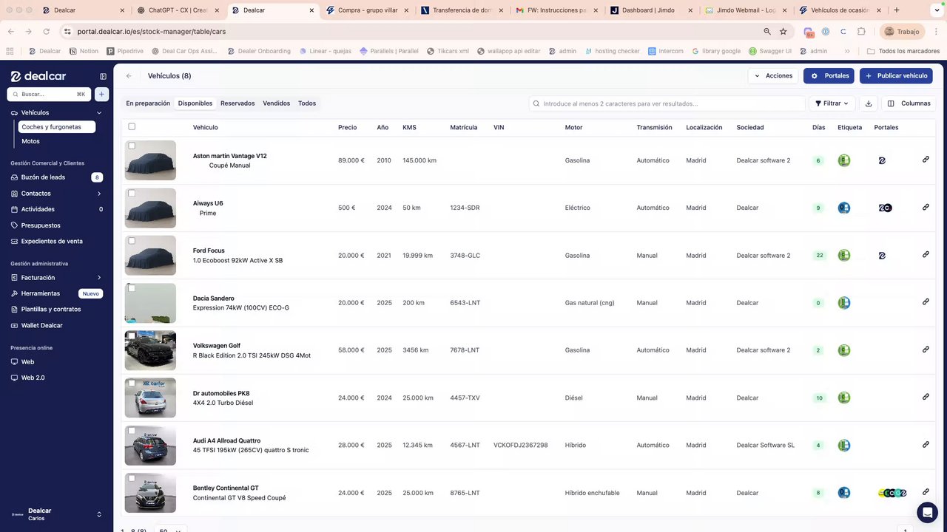The image size is (947, 532).
Task: Click the portal icons in Bentley Continental row
Action: 892,493
